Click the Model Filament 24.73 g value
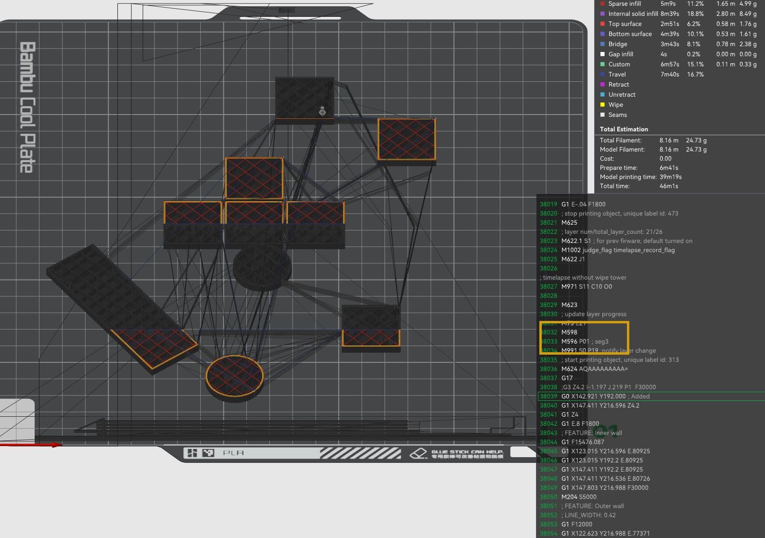765x538 pixels. point(696,150)
